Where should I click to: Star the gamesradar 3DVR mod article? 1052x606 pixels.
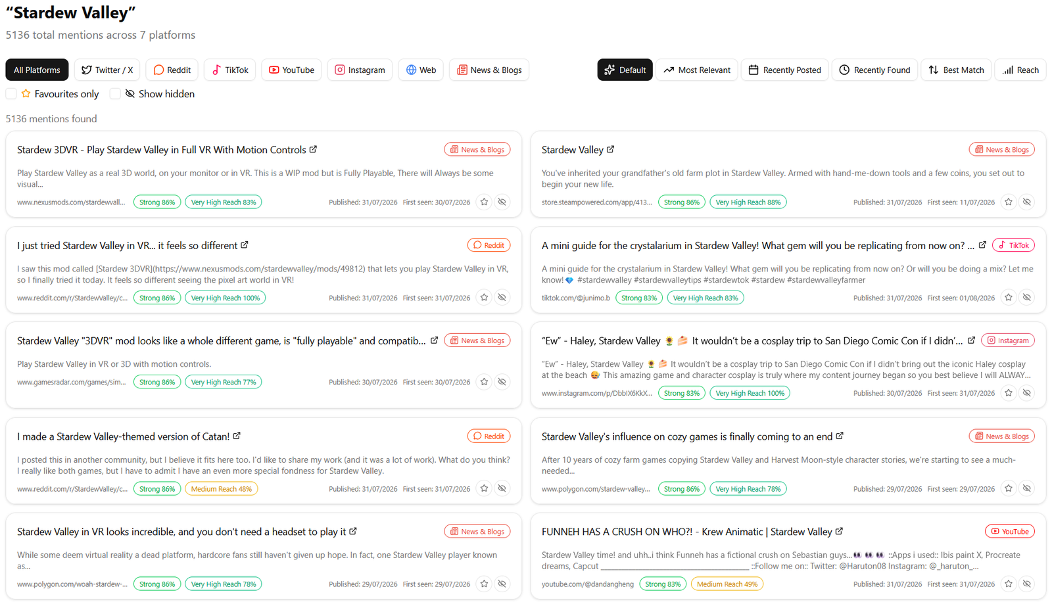[485, 382]
